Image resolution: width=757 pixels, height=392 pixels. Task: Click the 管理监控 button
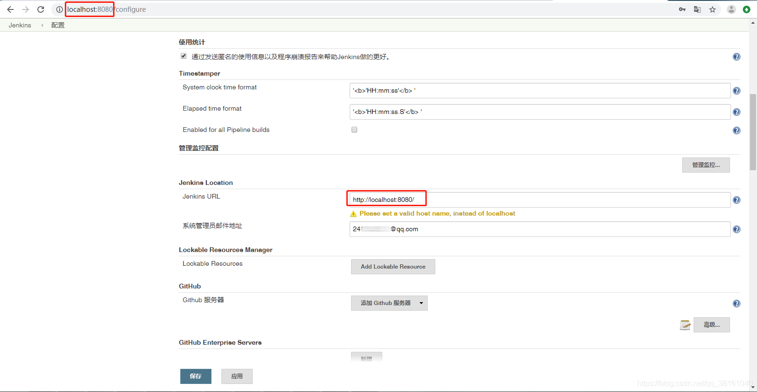tap(706, 165)
